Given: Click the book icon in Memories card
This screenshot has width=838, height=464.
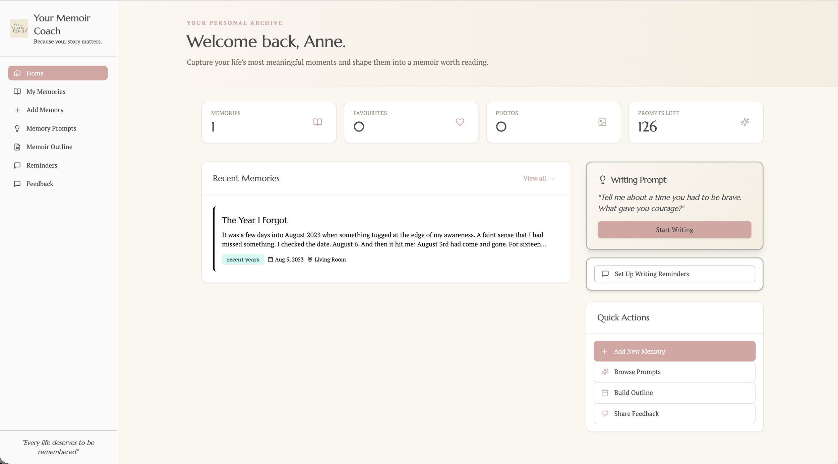Looking at the screenshot, I should (x=317, y=122).
